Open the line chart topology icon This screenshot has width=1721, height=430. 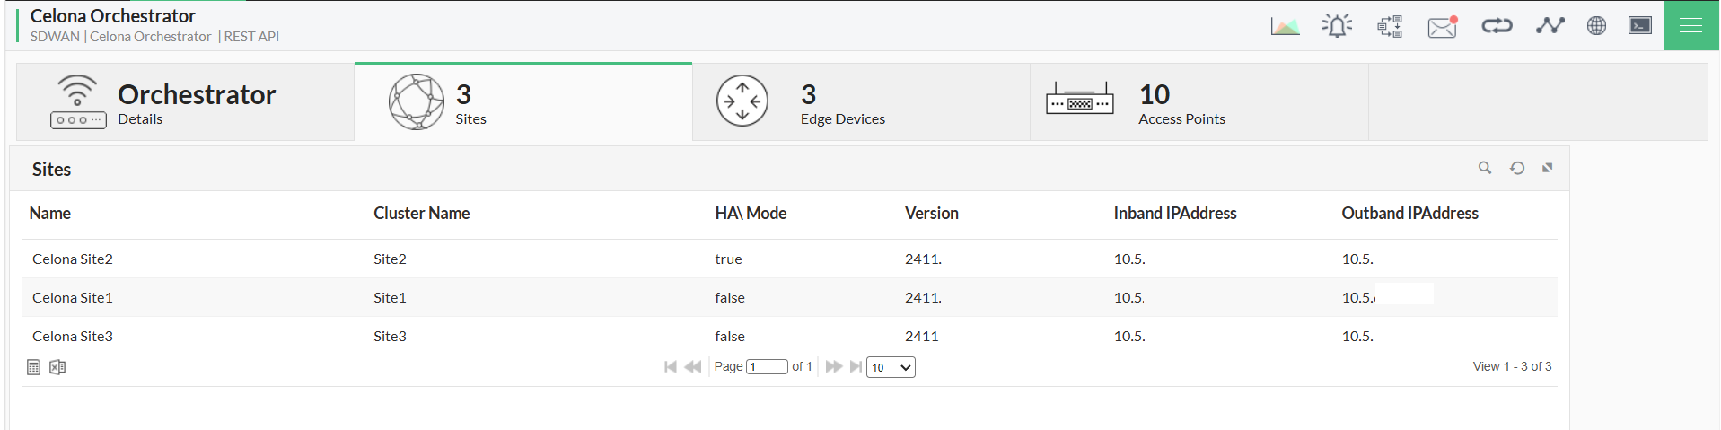click(1550, 25)
